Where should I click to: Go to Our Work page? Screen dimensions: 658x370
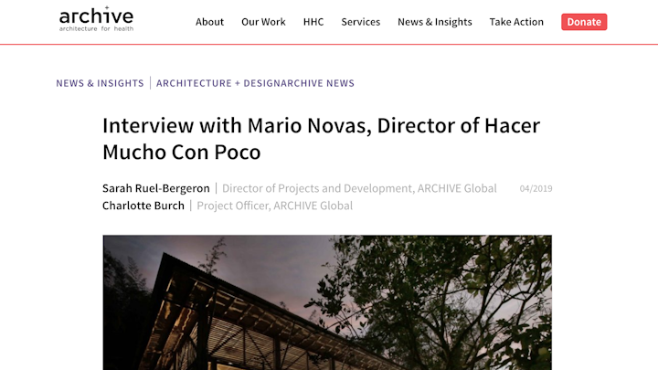tap(263, 22)
